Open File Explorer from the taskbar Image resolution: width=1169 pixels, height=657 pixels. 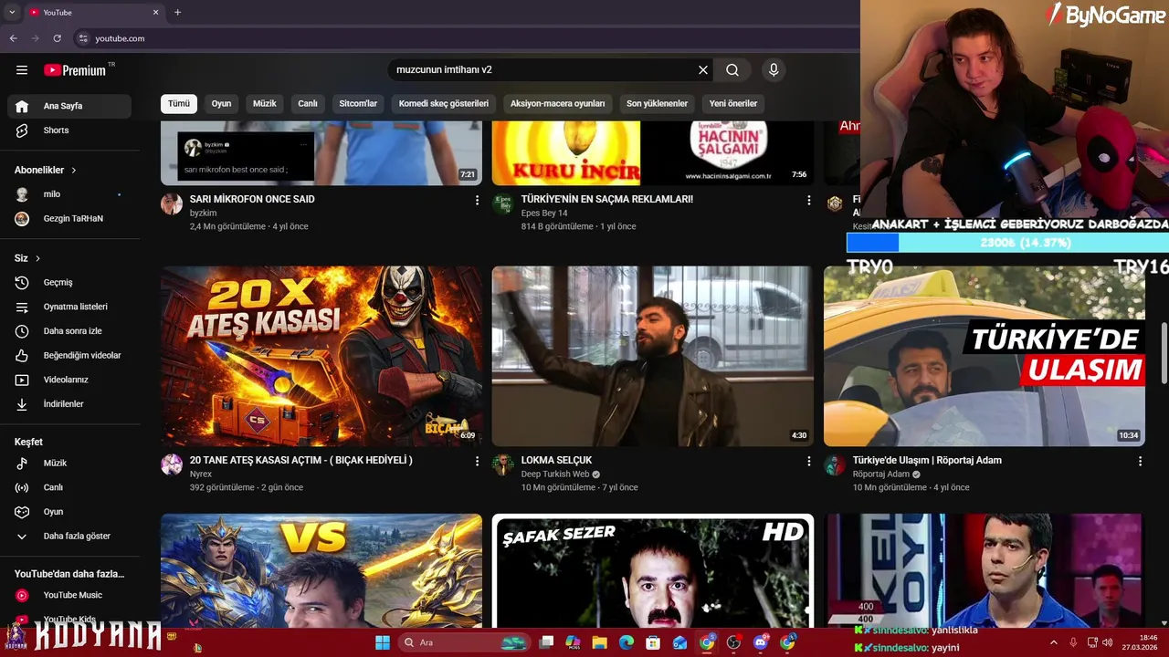[600, 642]
